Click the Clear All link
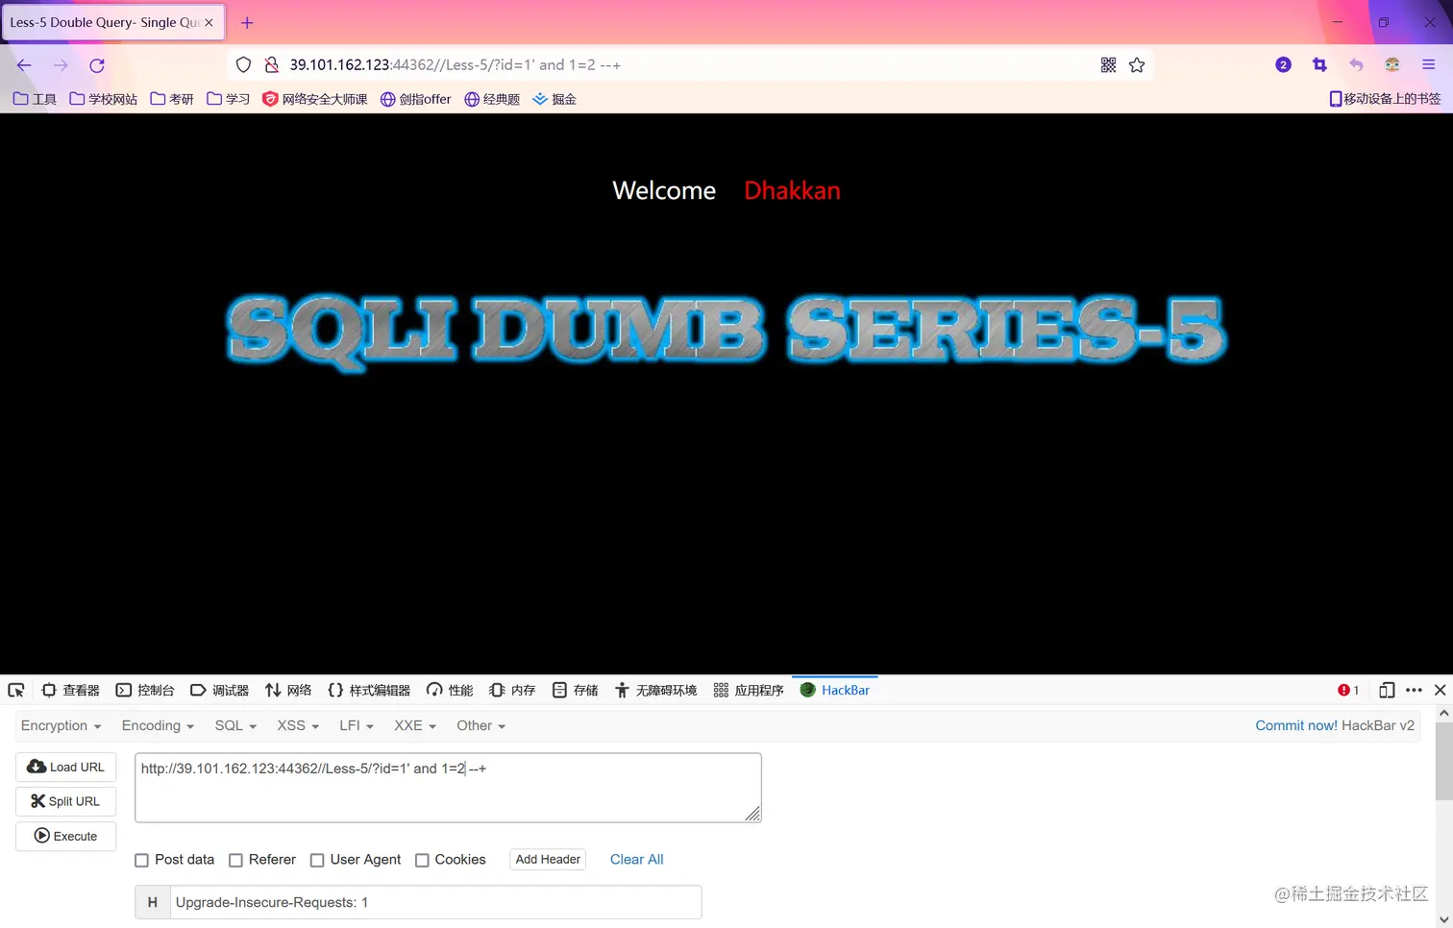1453x928 pixels. 637,860
